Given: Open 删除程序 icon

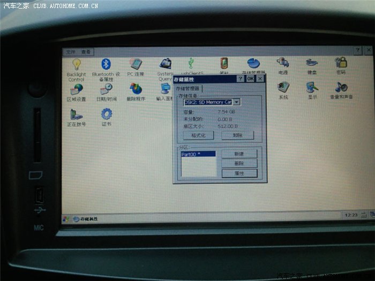Looking at the screenshot, I should (136, 89).
